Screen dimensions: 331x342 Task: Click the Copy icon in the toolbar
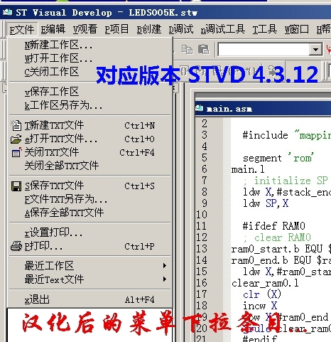point(187,50)
